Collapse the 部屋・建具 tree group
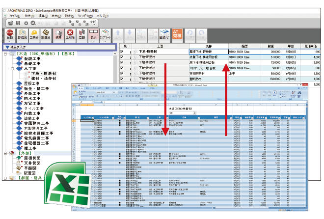This screenshot has height=219, width=324. point(5,178)
